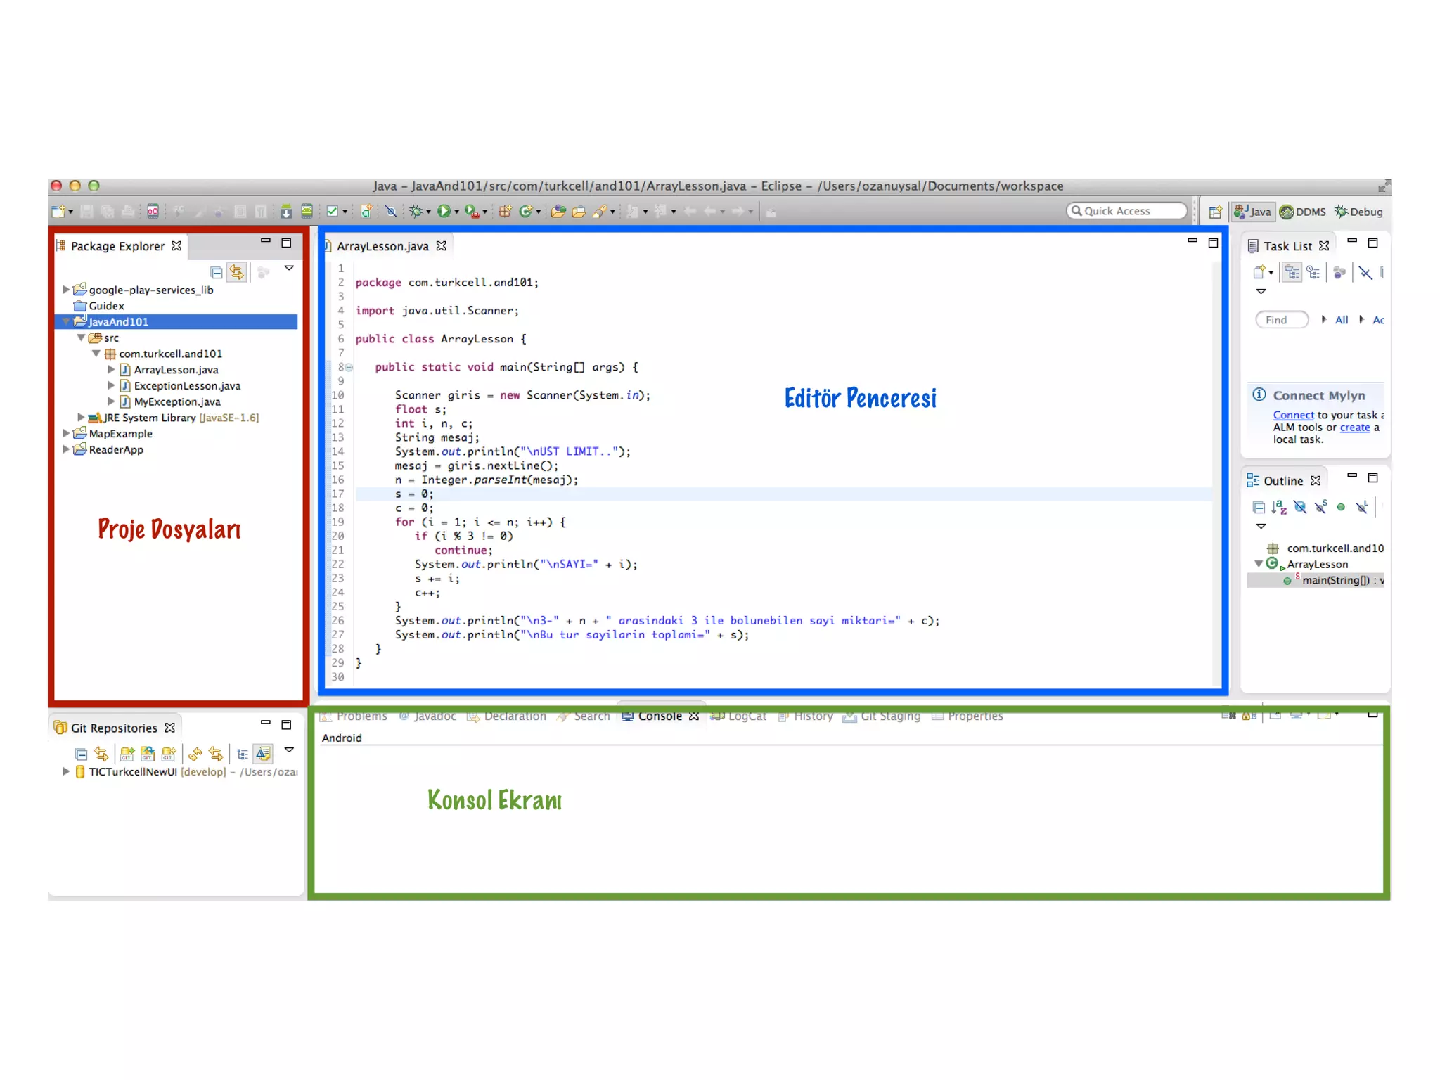Click Sort alphabetically icon in Outline
The height and width of the screenshot is (1080, 1440).
[x=1279, y=507]
